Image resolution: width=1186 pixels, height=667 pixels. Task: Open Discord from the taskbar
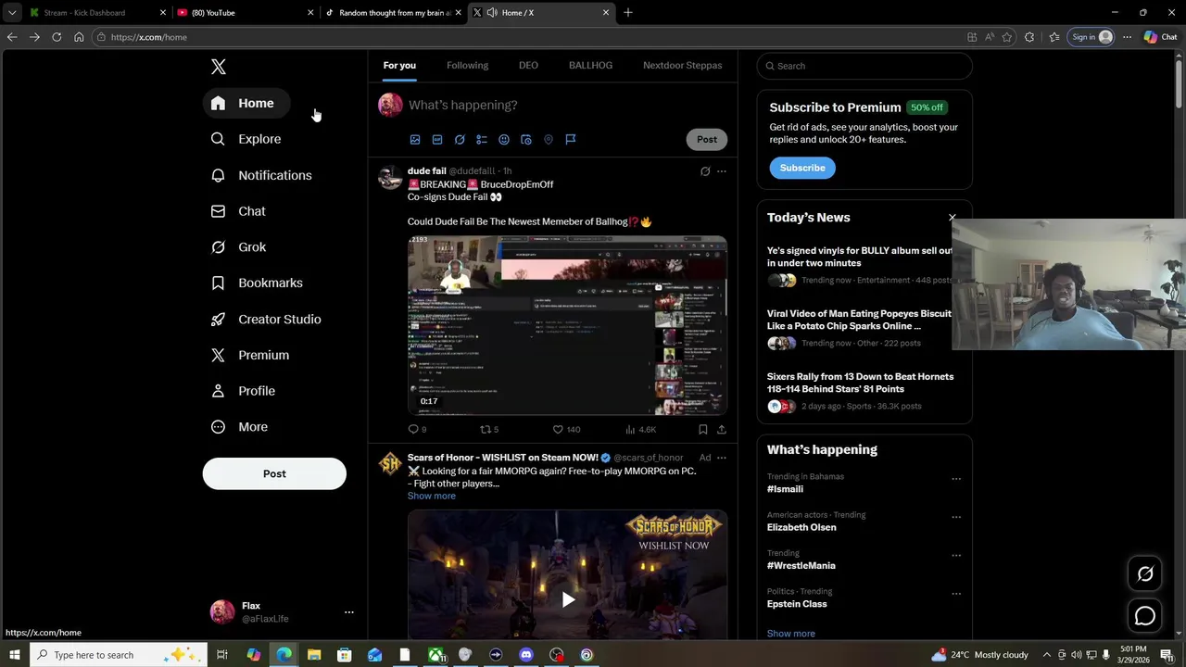coord(526,655)
